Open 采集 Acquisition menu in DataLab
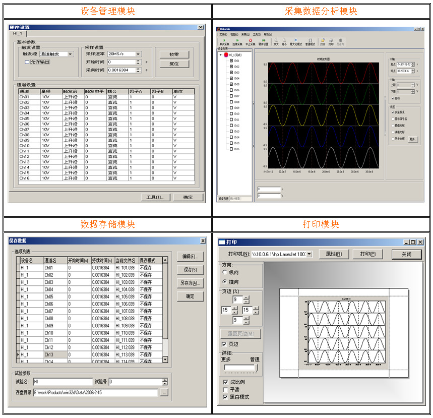Image resolution: width=433 pixels, height=418 pixels. pos(245,34)
